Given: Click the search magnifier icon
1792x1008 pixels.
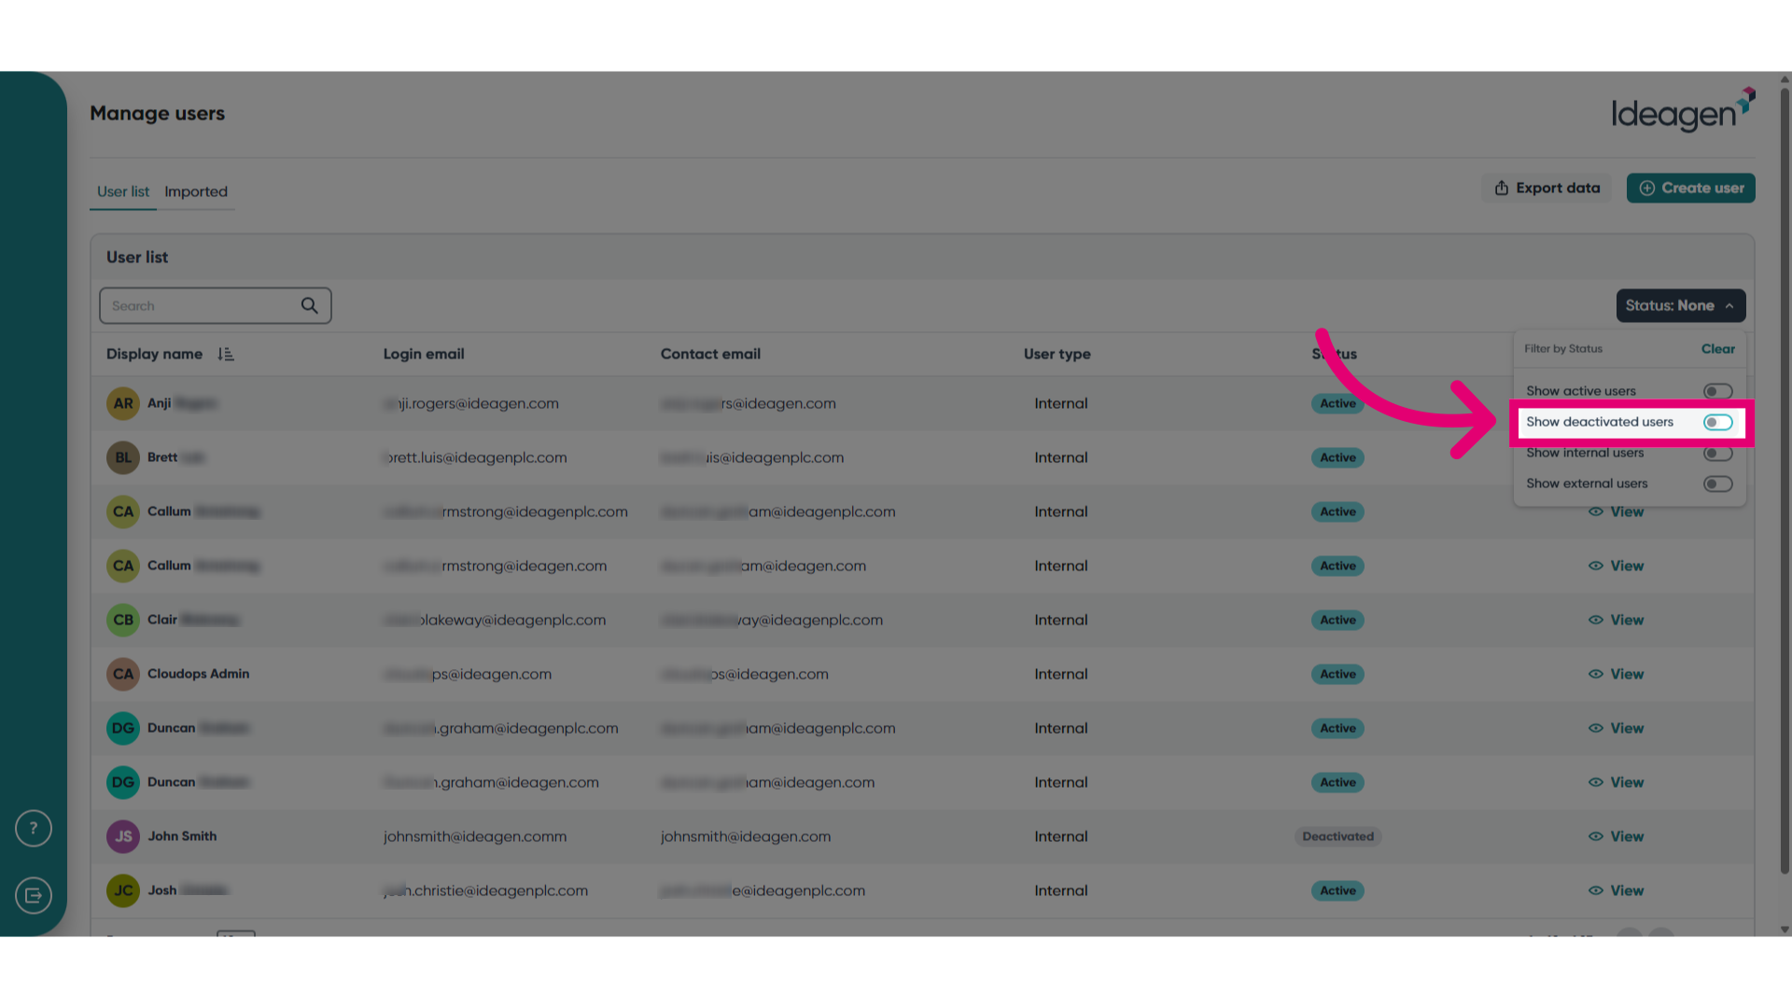Looking at the screenshot, I should coord(310,305).
